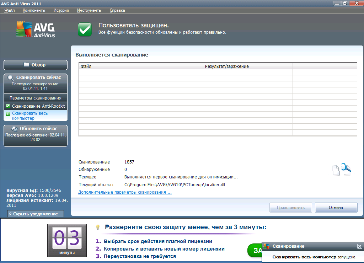The width and height of the screenshot is (364, 263).
Task: Click the Отмена button
Action: point(336,208)
